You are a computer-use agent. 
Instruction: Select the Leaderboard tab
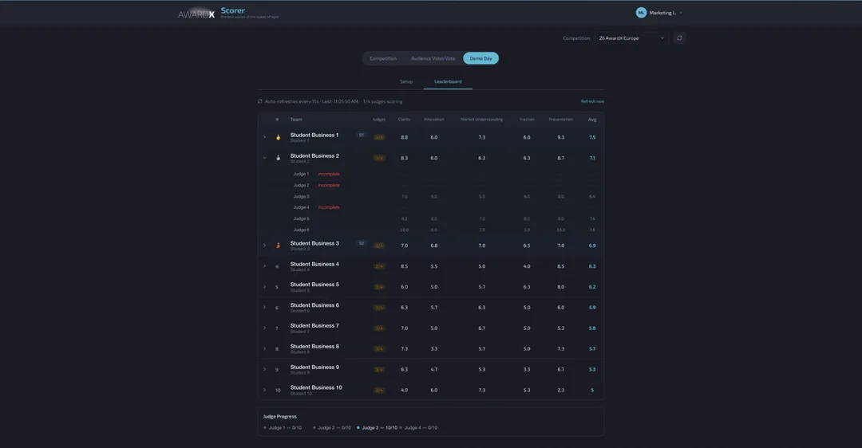pos(448,81)
